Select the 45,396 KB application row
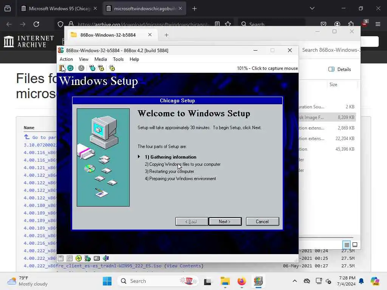 [327, 149]
